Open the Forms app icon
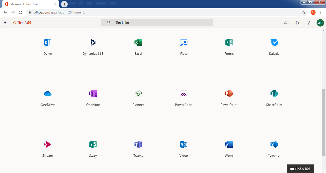 (229, 42)
